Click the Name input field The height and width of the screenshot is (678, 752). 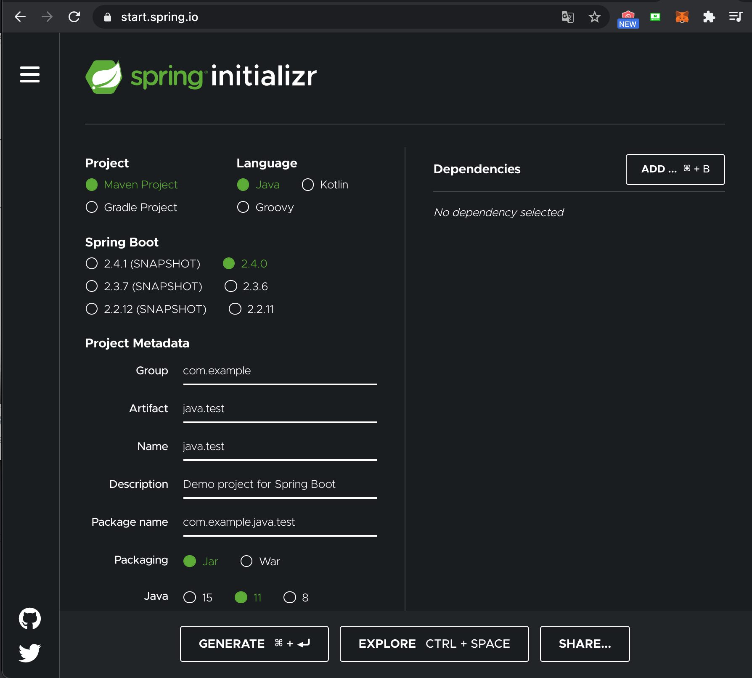click(x=280, y=448)
